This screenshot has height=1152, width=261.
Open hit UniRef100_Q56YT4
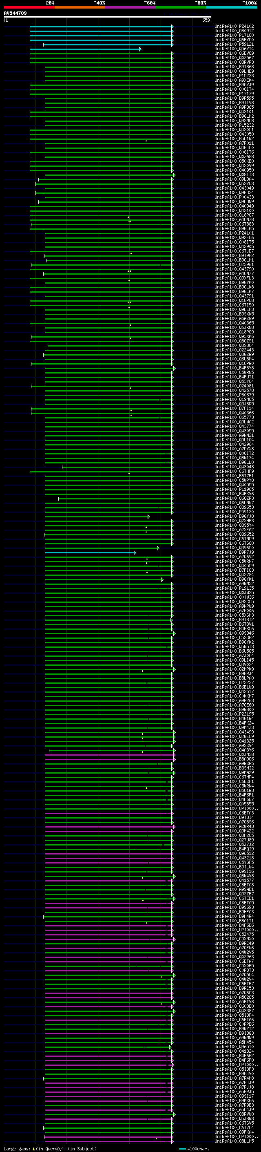pyautogui.click(x=234, y=49)
